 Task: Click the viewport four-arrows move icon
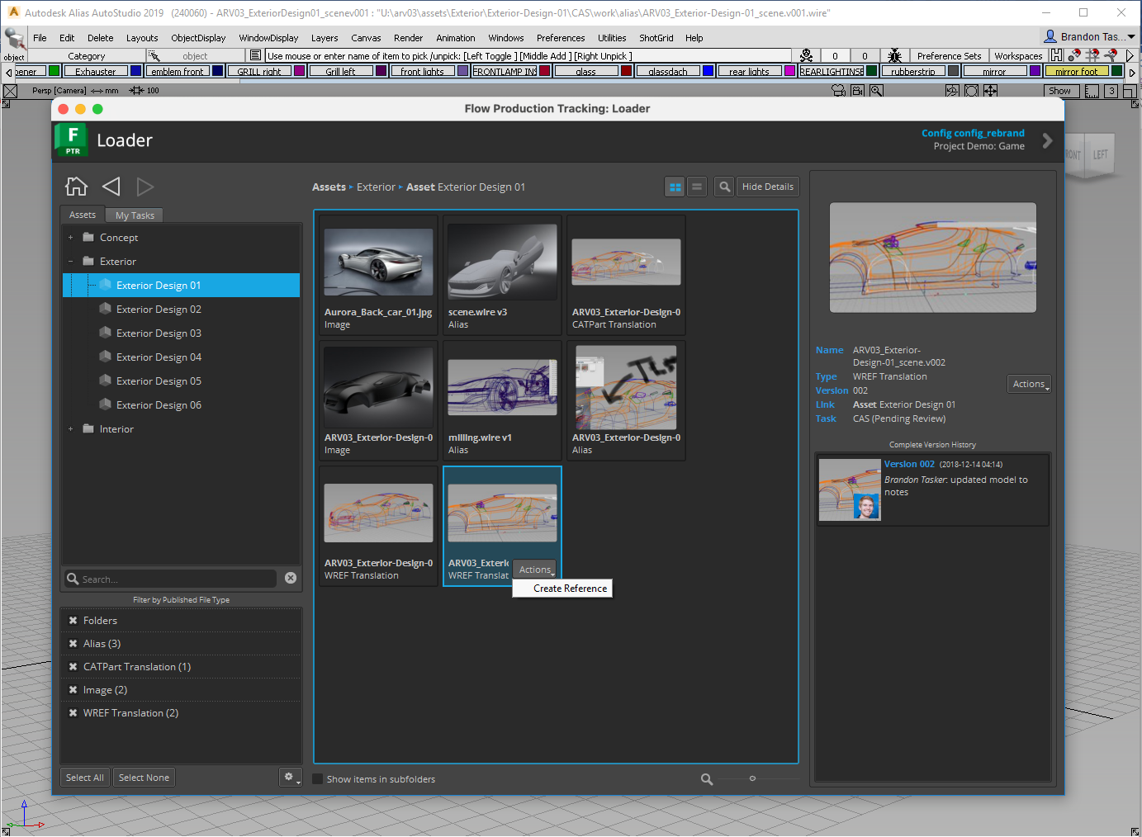[990, 91]
